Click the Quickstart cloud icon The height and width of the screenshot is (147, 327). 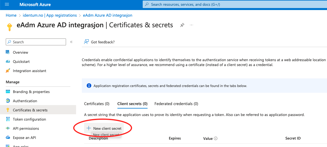point(8,61)
